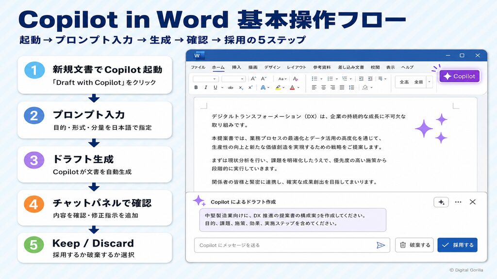Expand the styles gallery arrow

coord(429,81)
